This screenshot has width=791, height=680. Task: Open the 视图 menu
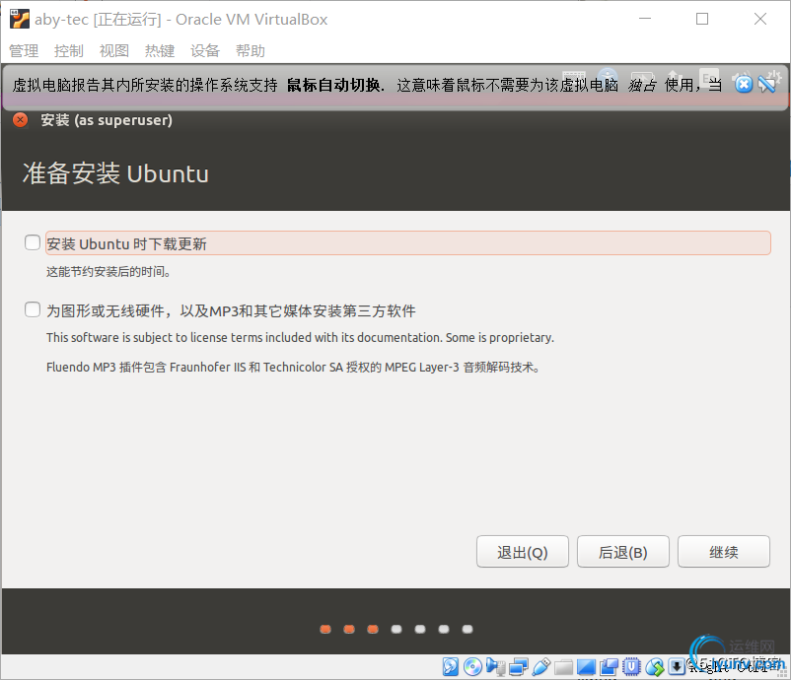(114, 51)
